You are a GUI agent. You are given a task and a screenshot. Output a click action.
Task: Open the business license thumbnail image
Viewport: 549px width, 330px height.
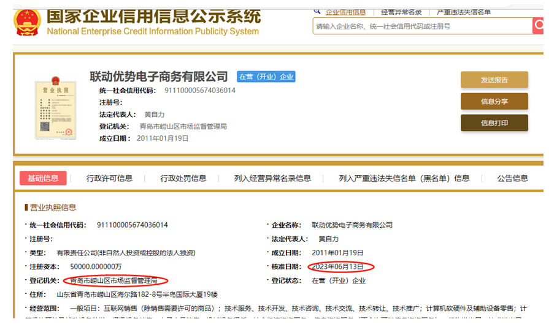[x=55, y=108]
